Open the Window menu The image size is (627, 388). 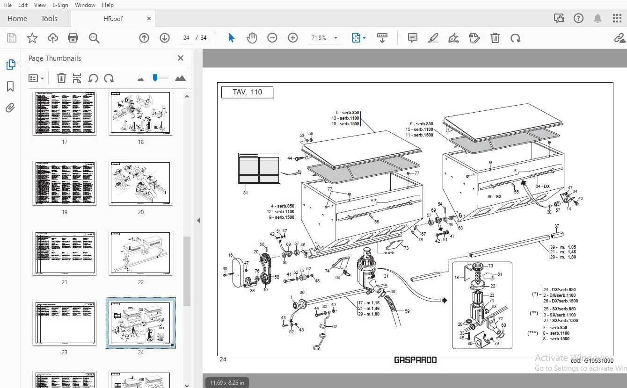click(85, 5)
